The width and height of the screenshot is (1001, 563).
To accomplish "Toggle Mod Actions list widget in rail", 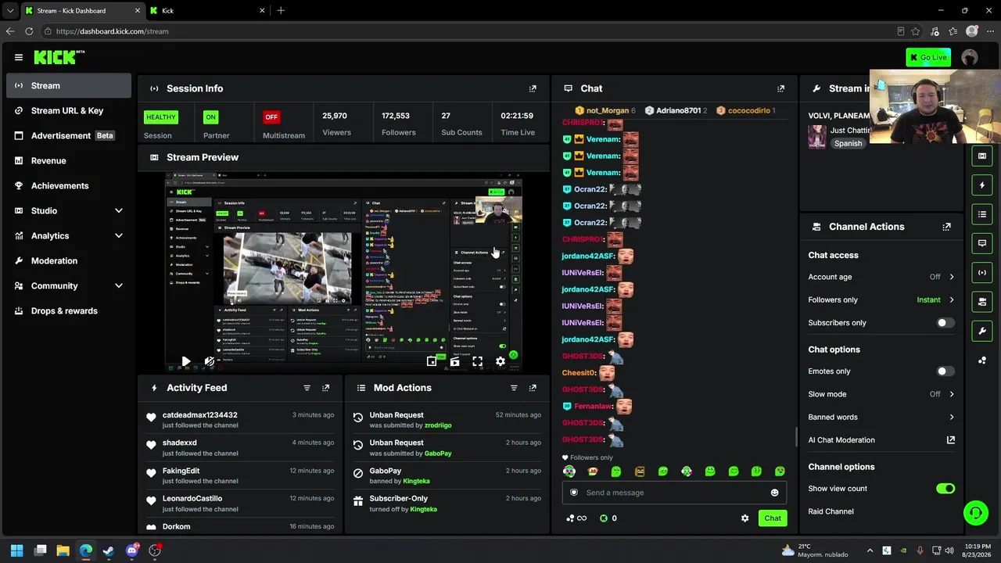I will click(982, 214).
